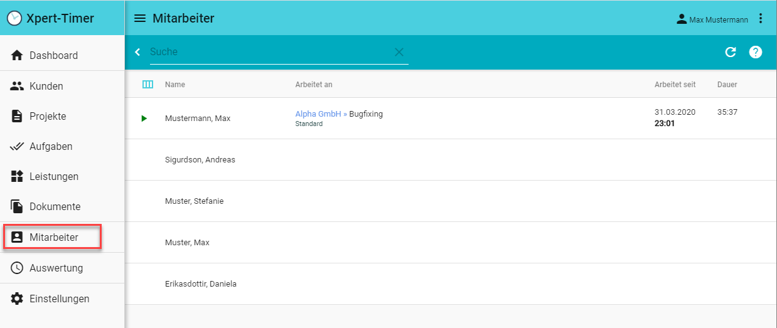The image size is (777, 328).
Task: Open Einstellungen settings
Action: [59, 299]
